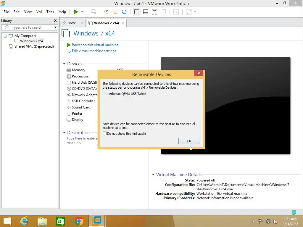Collapse the My Computer tree node
This screenshot has height=227, width=303.
[5, 36]
